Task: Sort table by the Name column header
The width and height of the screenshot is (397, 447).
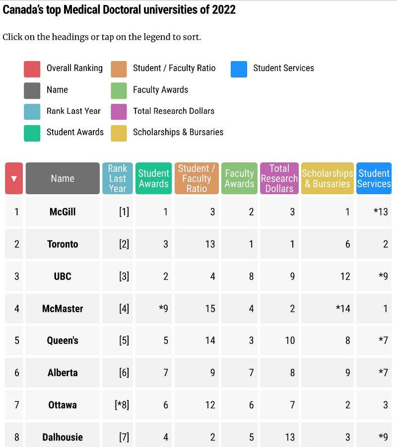Action: point(63,178)
